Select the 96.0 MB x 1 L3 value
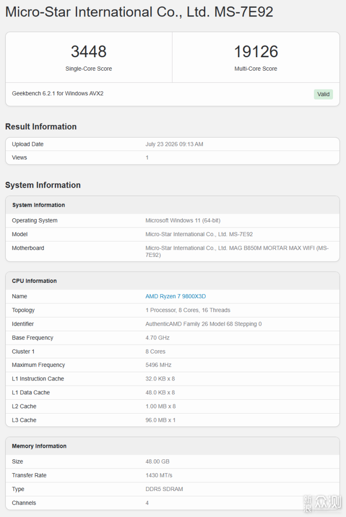 (161, 420)
